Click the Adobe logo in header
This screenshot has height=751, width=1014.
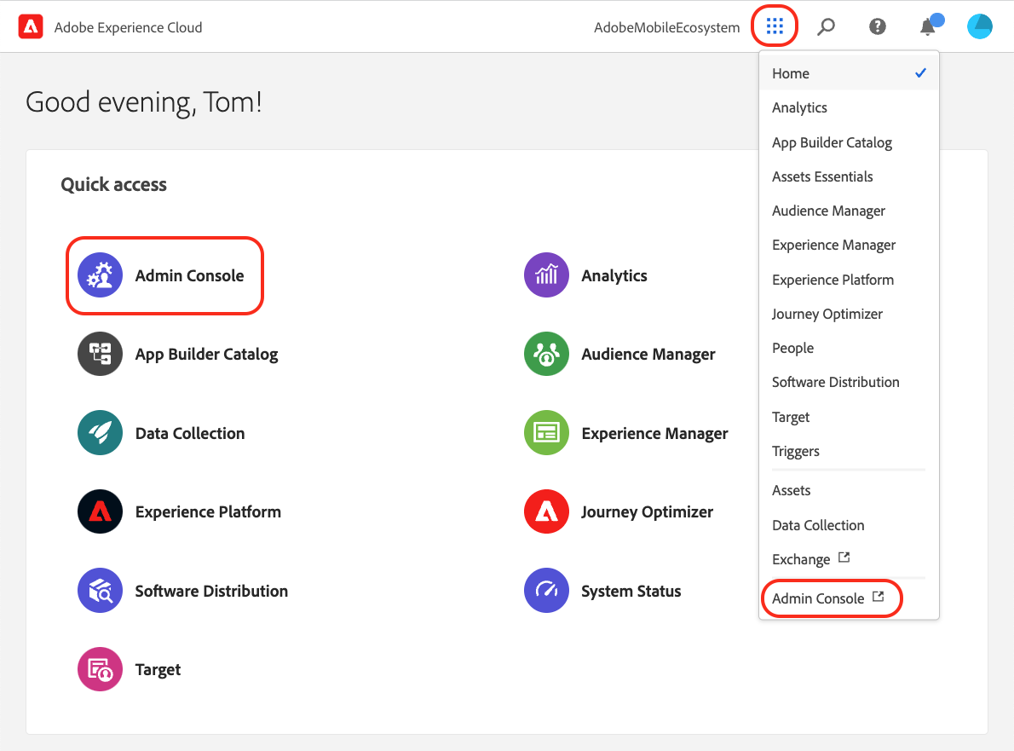pyautogui.click(x=31, y=27)
